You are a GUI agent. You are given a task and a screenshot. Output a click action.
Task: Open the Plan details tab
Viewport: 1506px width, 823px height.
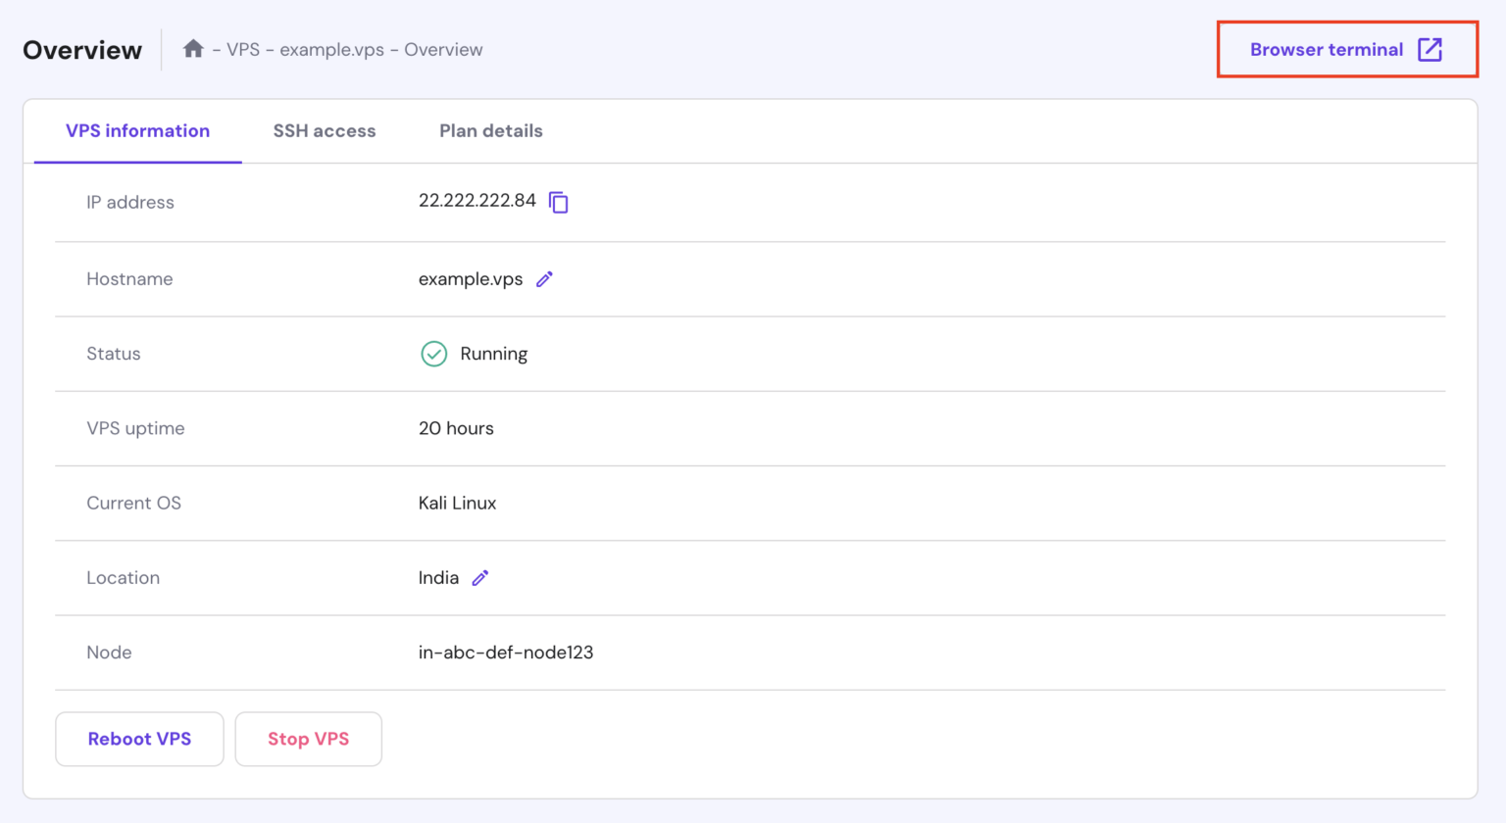click(490, 131)
